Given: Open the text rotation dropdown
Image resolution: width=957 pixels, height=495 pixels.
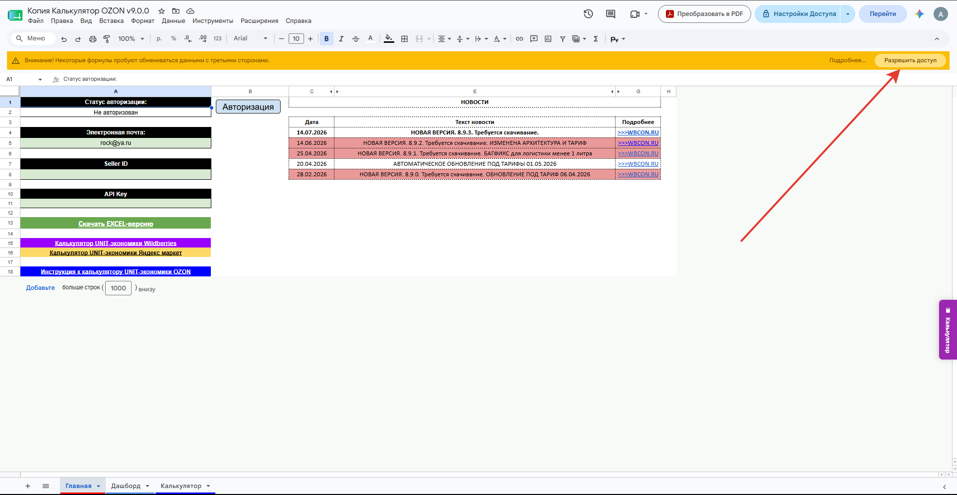Looking at the screenshot, I should [x=500, y=39].
